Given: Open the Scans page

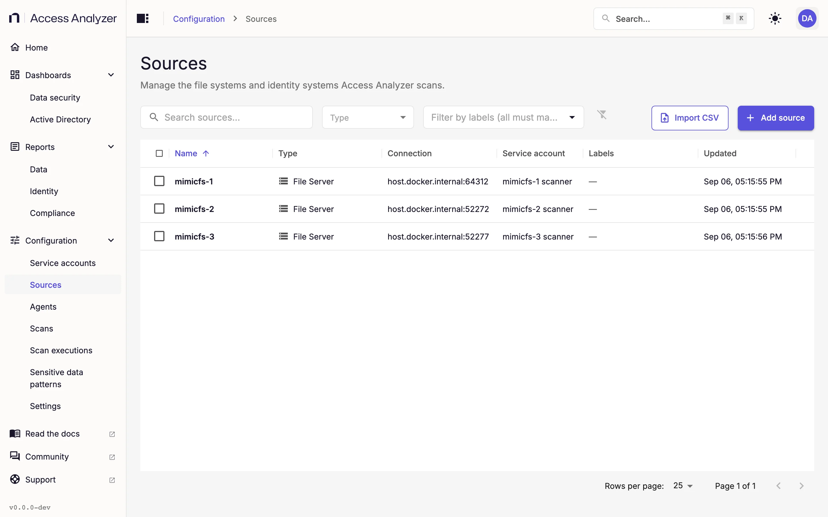Looking at the screenshot, I should 41,329.
